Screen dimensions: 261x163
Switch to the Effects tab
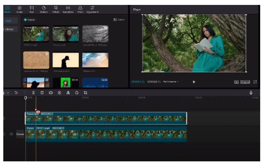pos(56,9)
